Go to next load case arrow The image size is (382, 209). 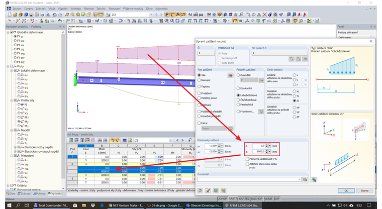[161, 15]
